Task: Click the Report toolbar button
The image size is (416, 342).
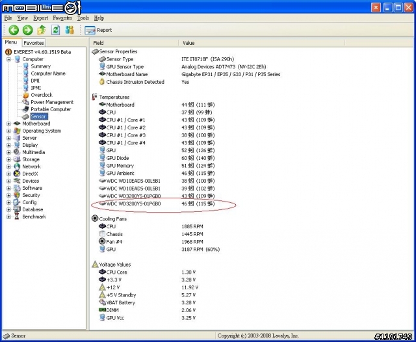Action: click(98, 31)
